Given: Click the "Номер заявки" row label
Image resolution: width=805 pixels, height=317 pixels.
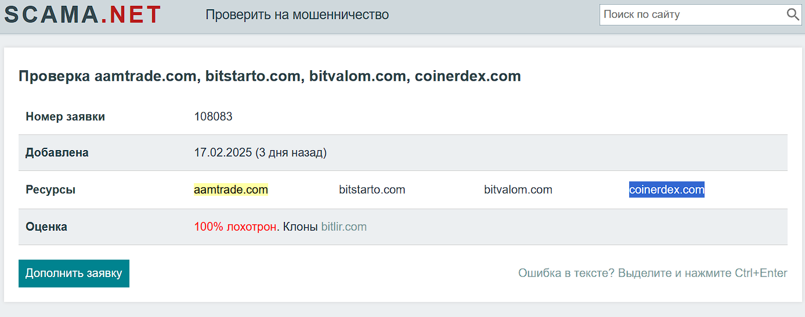Looking at the screenshot, I should pos(65,116).
